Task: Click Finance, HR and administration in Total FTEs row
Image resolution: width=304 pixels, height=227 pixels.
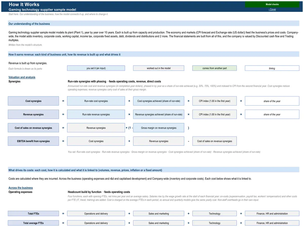Action: pyautogui.click(x=272, y=214)
